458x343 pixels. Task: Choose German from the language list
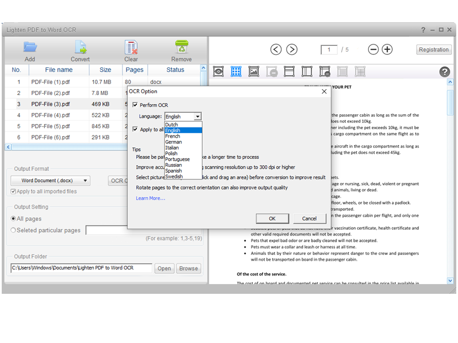click(183, 142)
